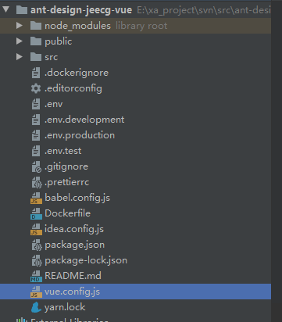Click the package.json file icon

click(37, 245)
